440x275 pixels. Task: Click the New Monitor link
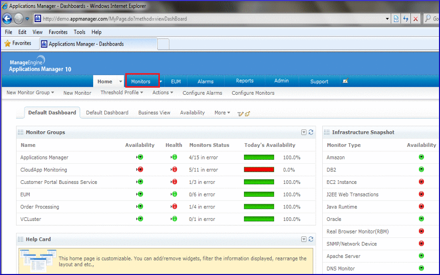(x=77, y=93)
